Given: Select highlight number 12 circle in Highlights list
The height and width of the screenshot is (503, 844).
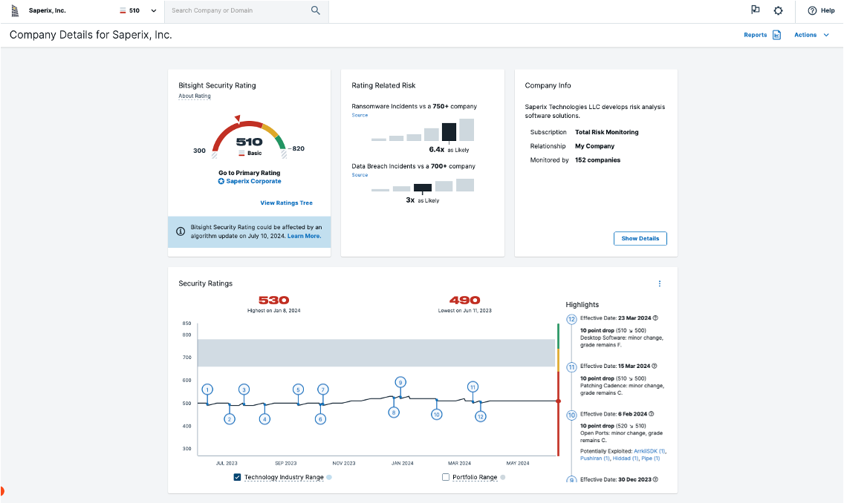Looking at the screenshot, I should pyautogui.click(x=571, y=319).
